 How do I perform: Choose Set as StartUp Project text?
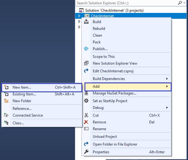pos(110,101)
